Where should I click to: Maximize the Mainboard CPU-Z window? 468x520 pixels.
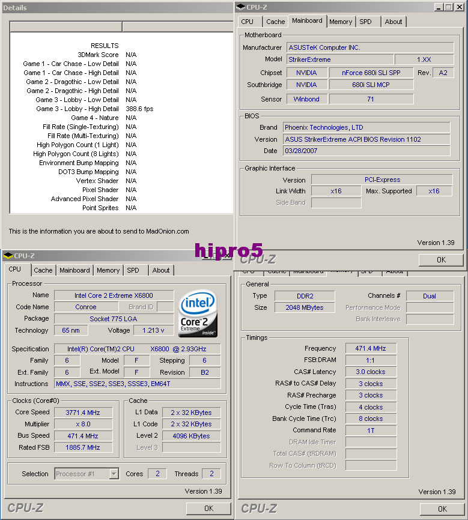[x=448, y=7]
